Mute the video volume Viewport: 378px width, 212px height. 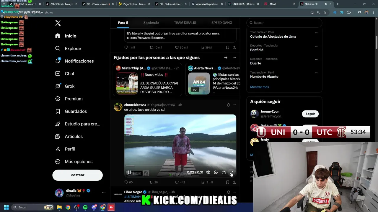click(x=208, y=173)
